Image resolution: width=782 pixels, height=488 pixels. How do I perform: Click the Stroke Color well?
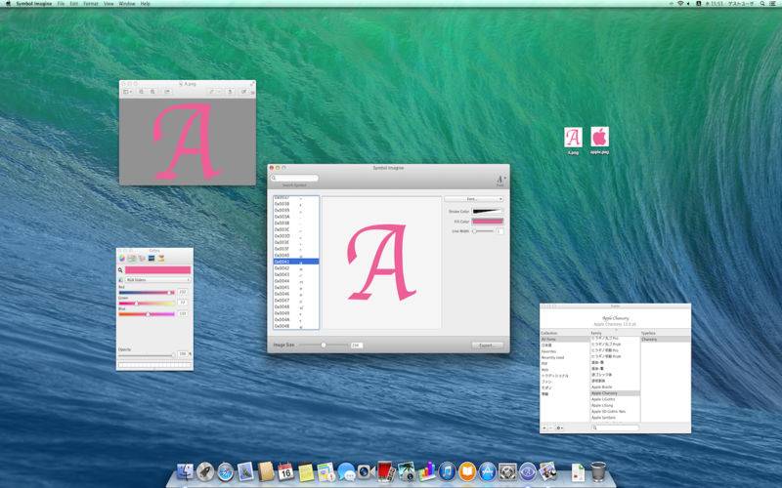(487, 211)
